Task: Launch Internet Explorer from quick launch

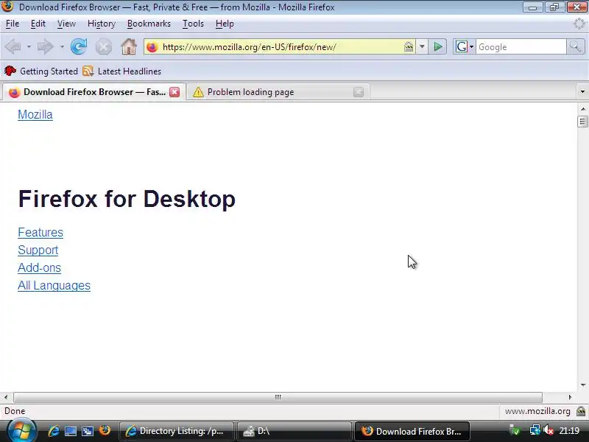Action: click(53, 431)
